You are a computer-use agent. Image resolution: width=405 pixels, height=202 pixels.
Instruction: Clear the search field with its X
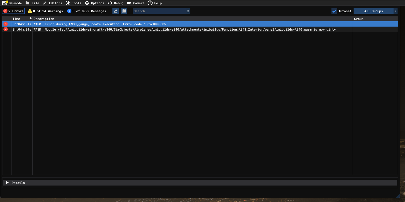188,11
